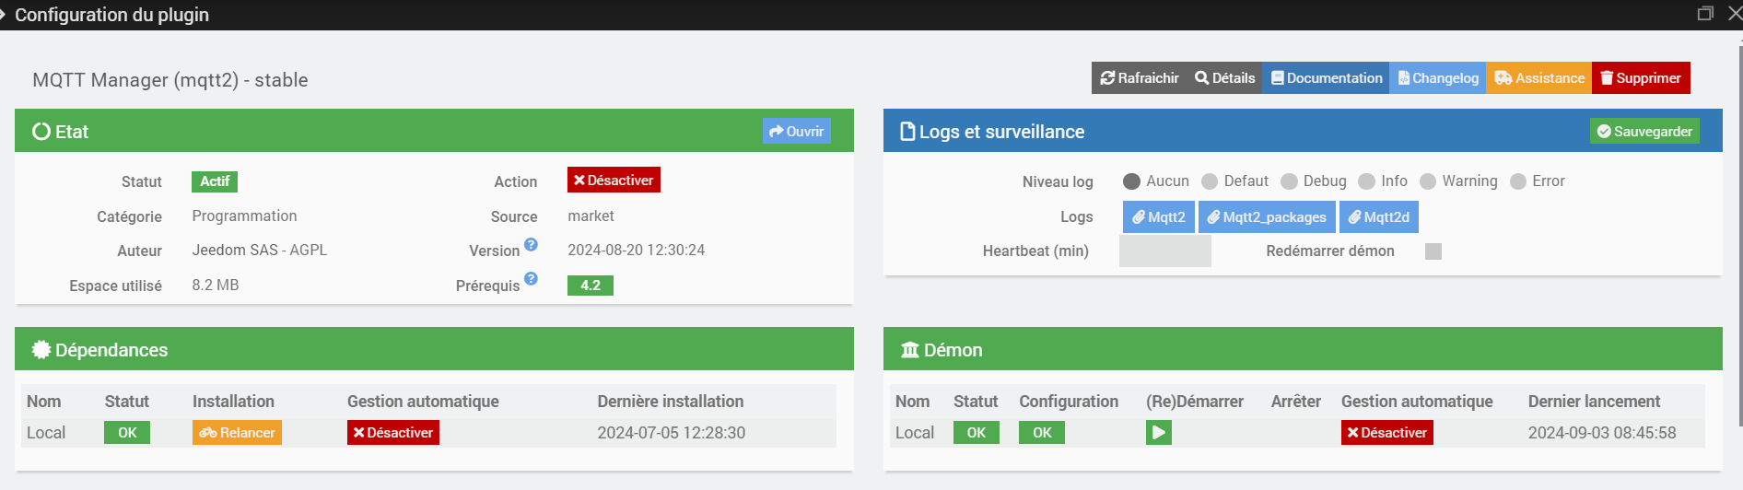
Task: Select the Warning log level
Action: (1428, 181)
